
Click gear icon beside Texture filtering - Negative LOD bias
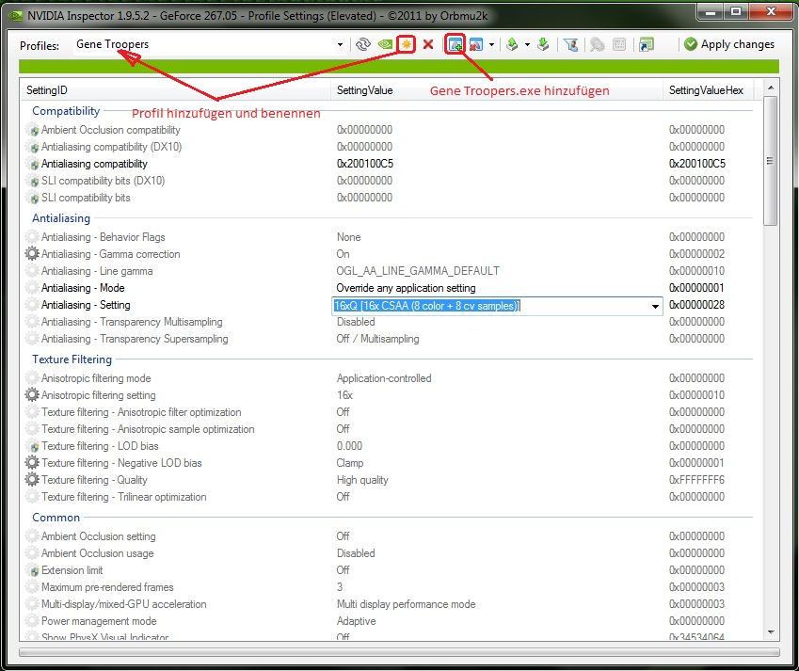point(32,462)
